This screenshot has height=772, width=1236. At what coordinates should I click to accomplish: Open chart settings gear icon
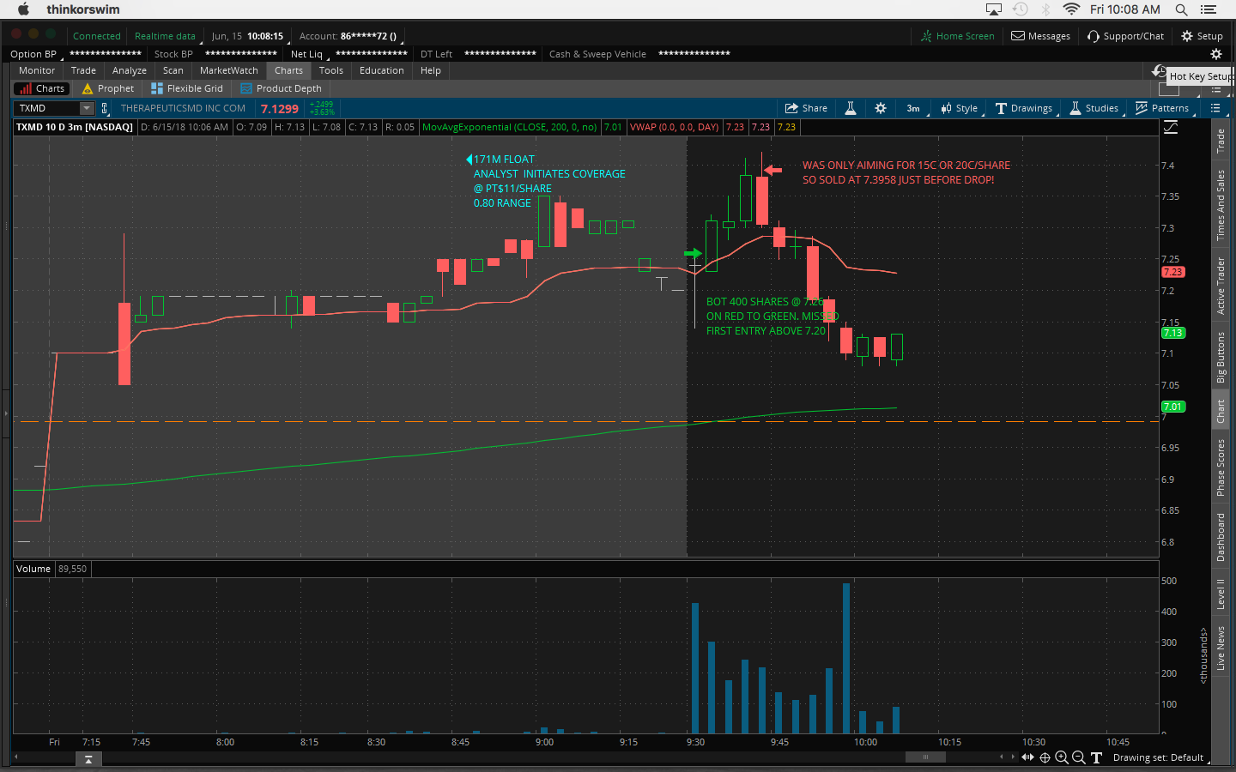pos(881,108)
